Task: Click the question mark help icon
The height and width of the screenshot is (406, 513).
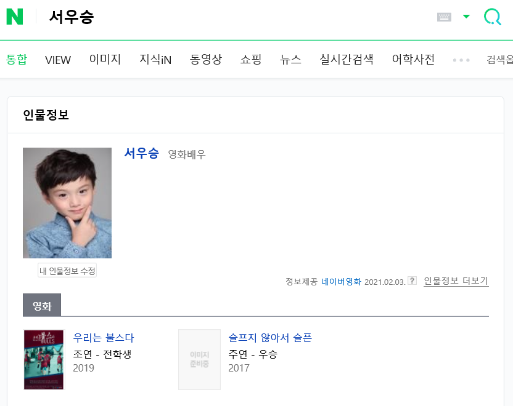Action: 412,281
